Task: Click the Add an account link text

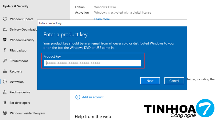Action: tap(93, 97)
